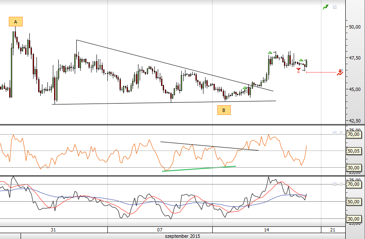The width and height of the screenshot is (365, 239).
Task: Select the horizontal support trendline below the price
Action: pos(164,102)
